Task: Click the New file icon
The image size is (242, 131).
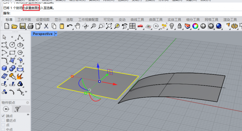Action: click(x=7, y=26)
